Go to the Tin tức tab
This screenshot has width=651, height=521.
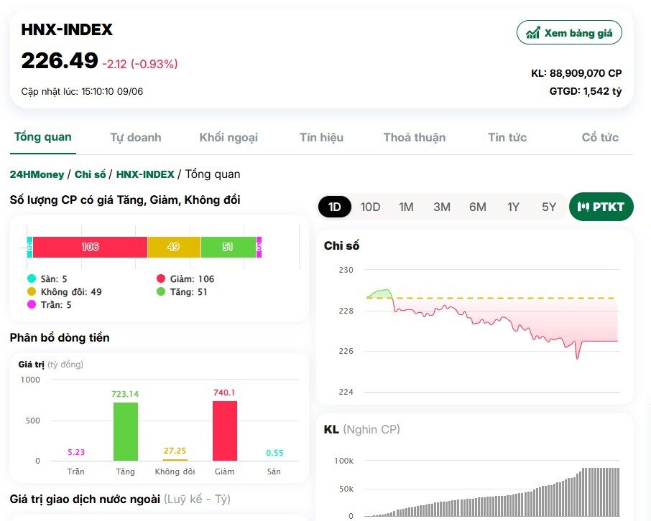pyautogui.click(x=507, y=137)
